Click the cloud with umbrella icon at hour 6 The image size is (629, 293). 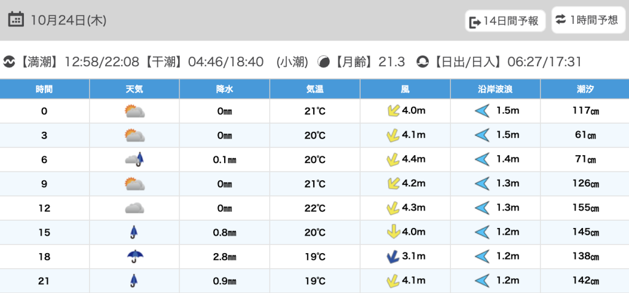coord(134,160)
